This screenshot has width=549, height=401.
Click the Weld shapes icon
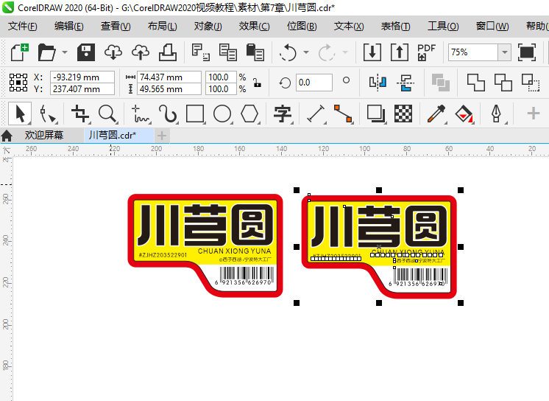(476, 83)
